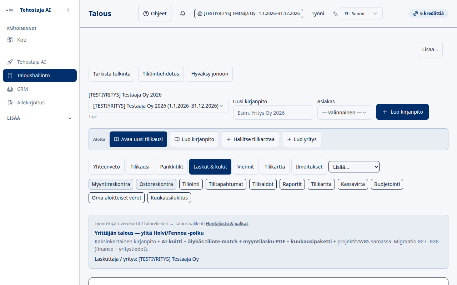Open Ohjeet help button
Screen dimensions: 457x285
click(x=155, y=14)
